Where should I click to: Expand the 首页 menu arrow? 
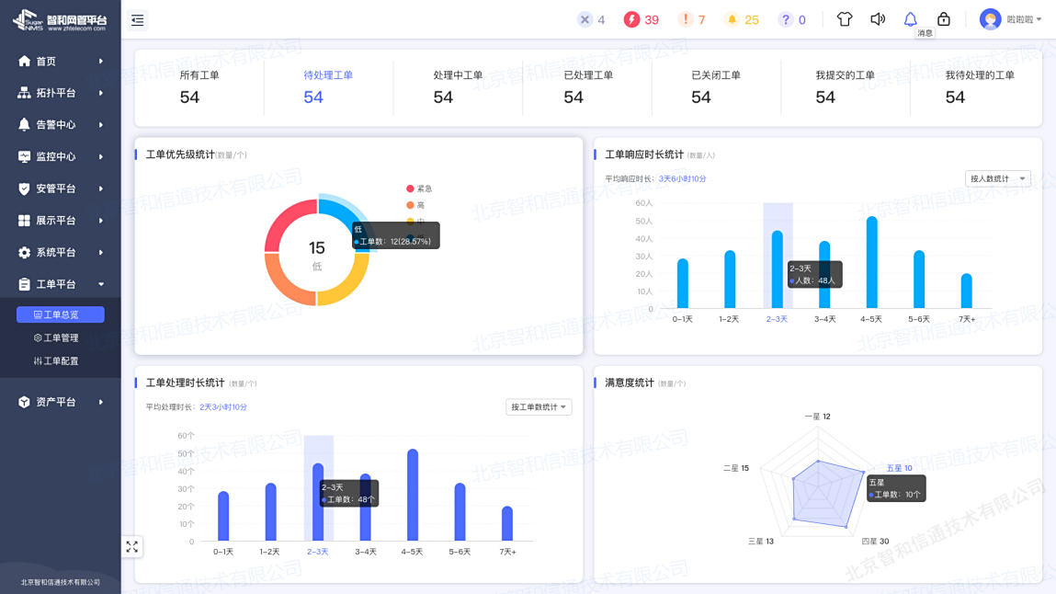[x=101, y=62]
